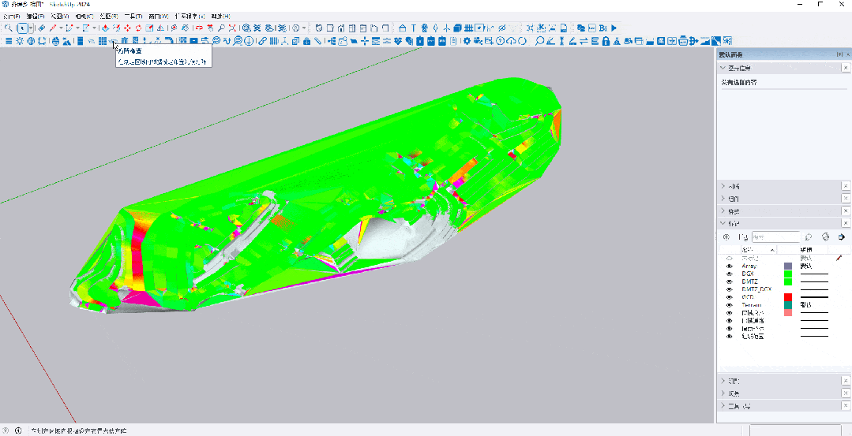Click the blue play arrow toolbar icon
Image resolution: width=852 pixels, height=436 pixels.
pyautogui.click(x=614, y=28)
